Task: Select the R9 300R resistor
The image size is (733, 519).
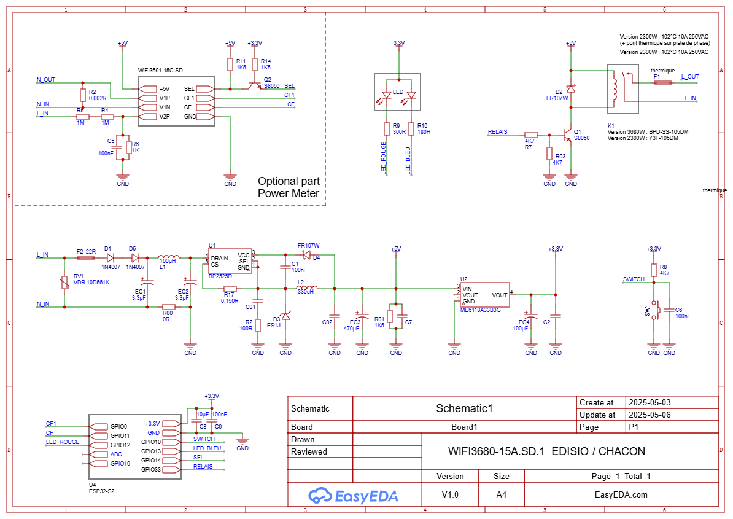Action: tap(387, 128)
